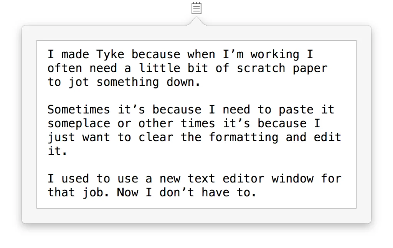Click the blank line above the last paragraph
393x248 pixels.
pyautogui.click(x=154, y=164)
